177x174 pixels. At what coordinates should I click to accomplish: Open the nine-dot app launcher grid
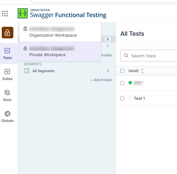tap(5, 14)
